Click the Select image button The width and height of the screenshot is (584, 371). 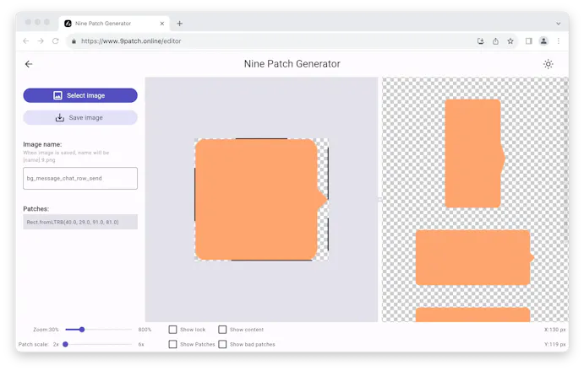click(x=80, y=95)
